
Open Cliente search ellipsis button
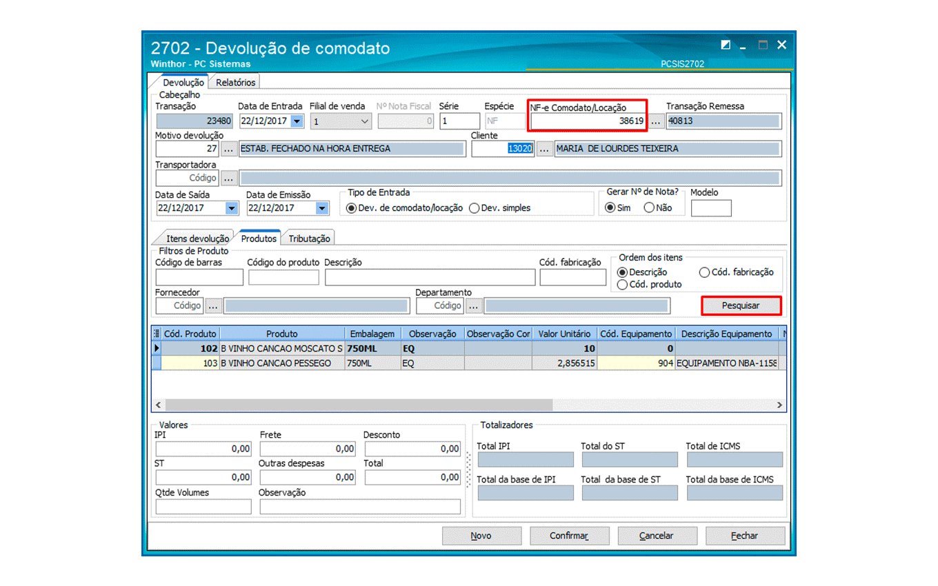545,149
